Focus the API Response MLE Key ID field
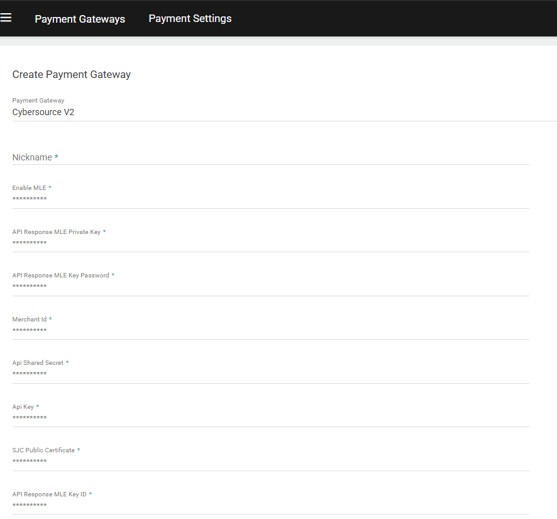Image resolution: width=557 pixels, height=519 pixels. pos(271,505)
